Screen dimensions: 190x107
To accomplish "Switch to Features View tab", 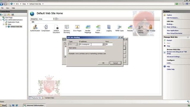I will [x=36, y=98].
